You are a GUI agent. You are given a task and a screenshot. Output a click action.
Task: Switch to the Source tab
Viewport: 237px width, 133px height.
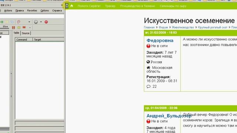(x=26, y=33)
